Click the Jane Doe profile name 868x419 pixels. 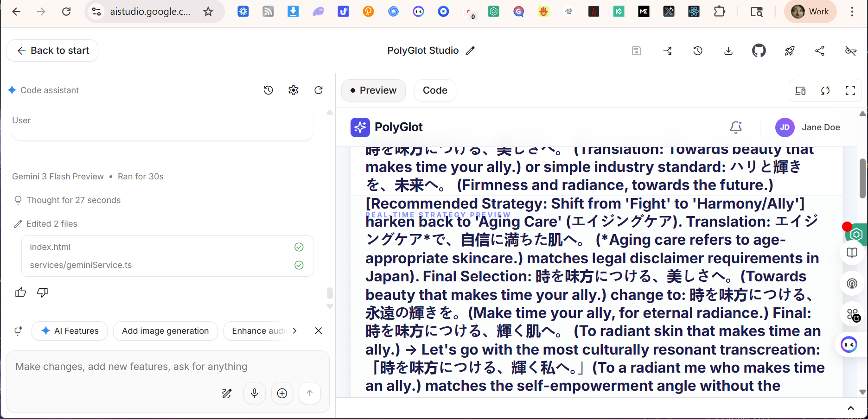point(821,127)
